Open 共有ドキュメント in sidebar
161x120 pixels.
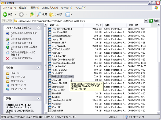pyautogui.click(x=19, y=81)
